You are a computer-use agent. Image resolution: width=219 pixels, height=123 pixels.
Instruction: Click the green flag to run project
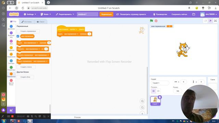pyautogui.click(x=151, y=21)
